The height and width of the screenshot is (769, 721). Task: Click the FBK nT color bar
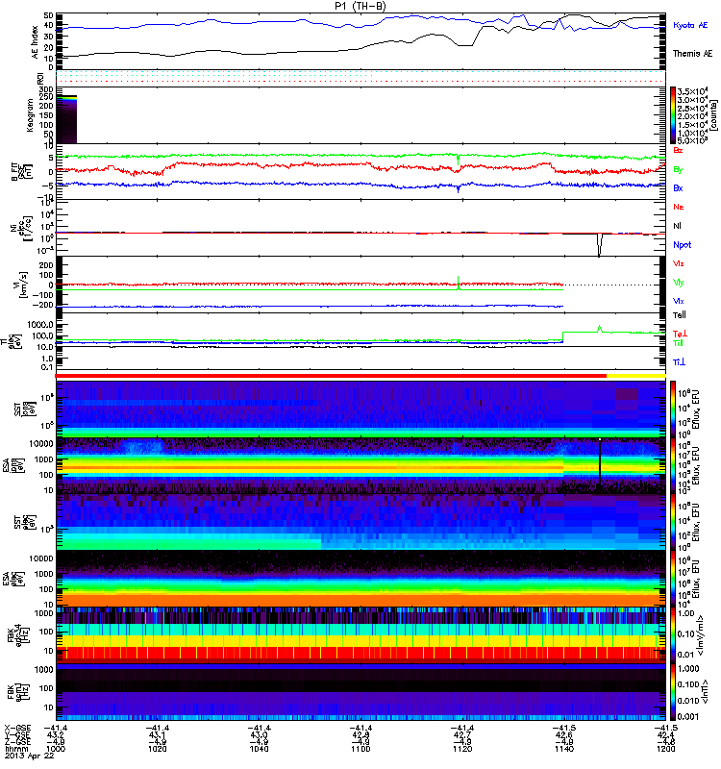click(x=673, y=691)
